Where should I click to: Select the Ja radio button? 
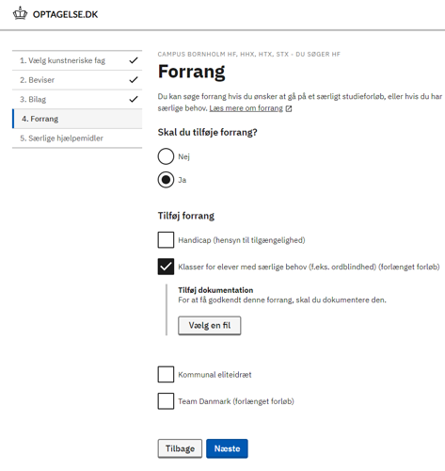point(166,180)
